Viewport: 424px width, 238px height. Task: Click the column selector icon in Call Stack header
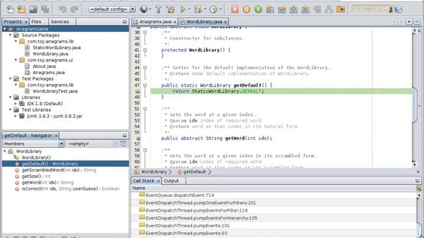pos(419,188)
